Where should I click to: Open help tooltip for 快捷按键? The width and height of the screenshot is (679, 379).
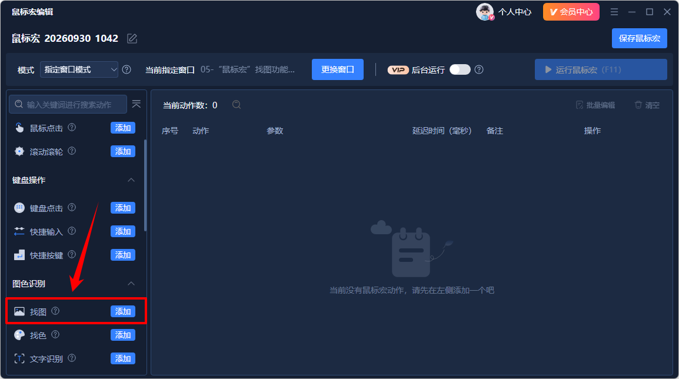click(x=72, y=254)
